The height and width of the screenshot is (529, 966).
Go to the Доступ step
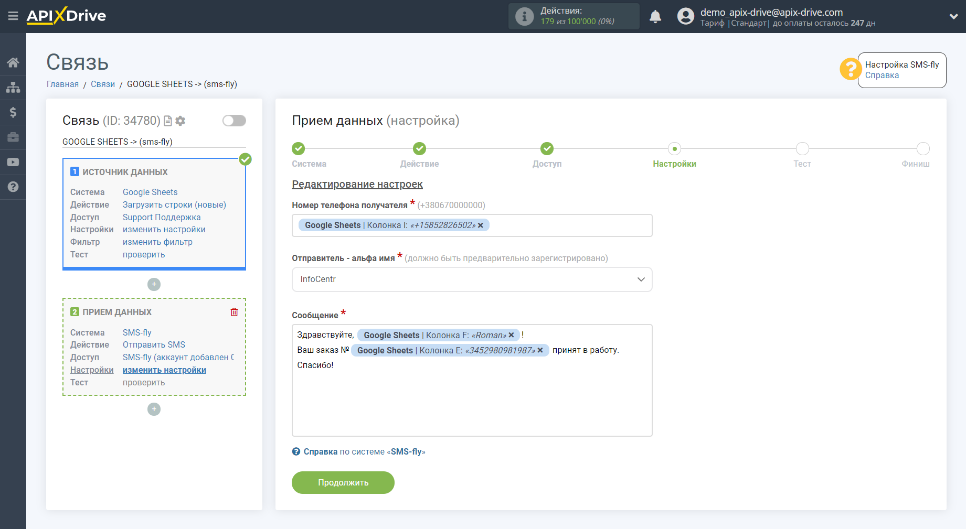547,149
